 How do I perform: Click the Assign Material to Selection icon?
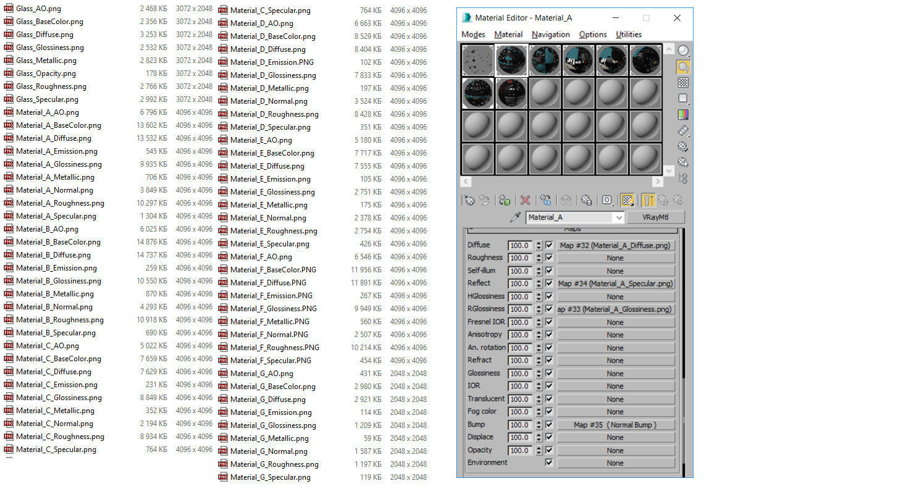point(505,200)
